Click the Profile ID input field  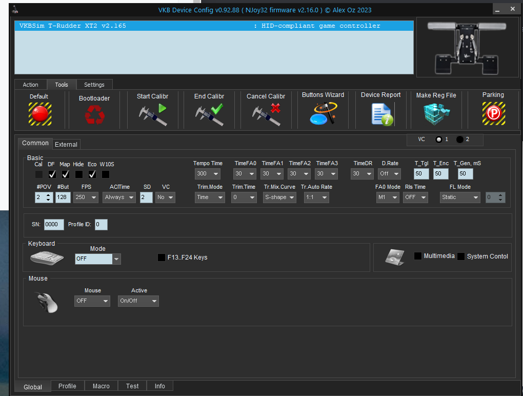tap(101, 225)
